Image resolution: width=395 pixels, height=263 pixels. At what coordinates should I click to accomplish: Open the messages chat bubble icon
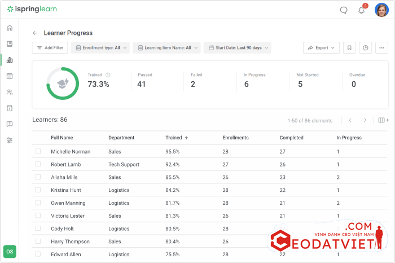pos(344,10)
